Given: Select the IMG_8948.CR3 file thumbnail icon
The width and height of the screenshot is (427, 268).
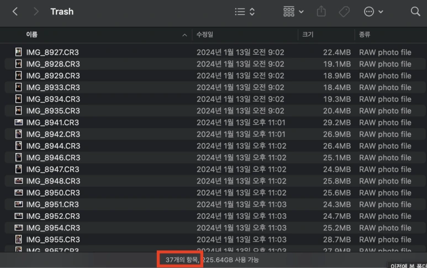Looking at the screenshot, I should pos(19,181).
